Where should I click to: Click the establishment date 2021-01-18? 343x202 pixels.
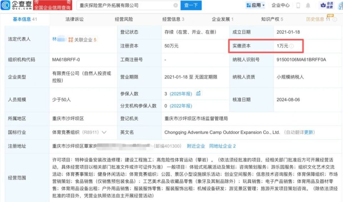click(x=288, y=32)
